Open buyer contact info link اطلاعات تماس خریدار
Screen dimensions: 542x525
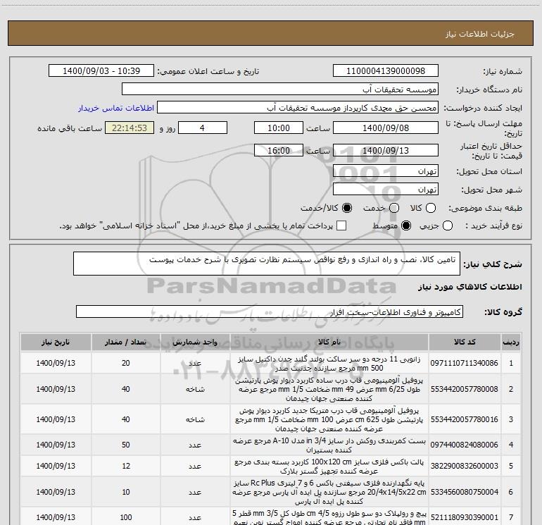point(116,108)
